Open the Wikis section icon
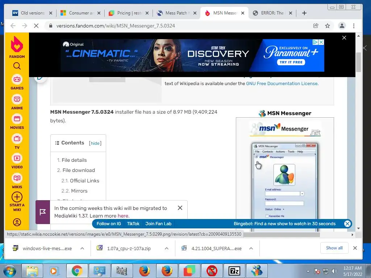371x278 pixels. [x=17, y=178]
